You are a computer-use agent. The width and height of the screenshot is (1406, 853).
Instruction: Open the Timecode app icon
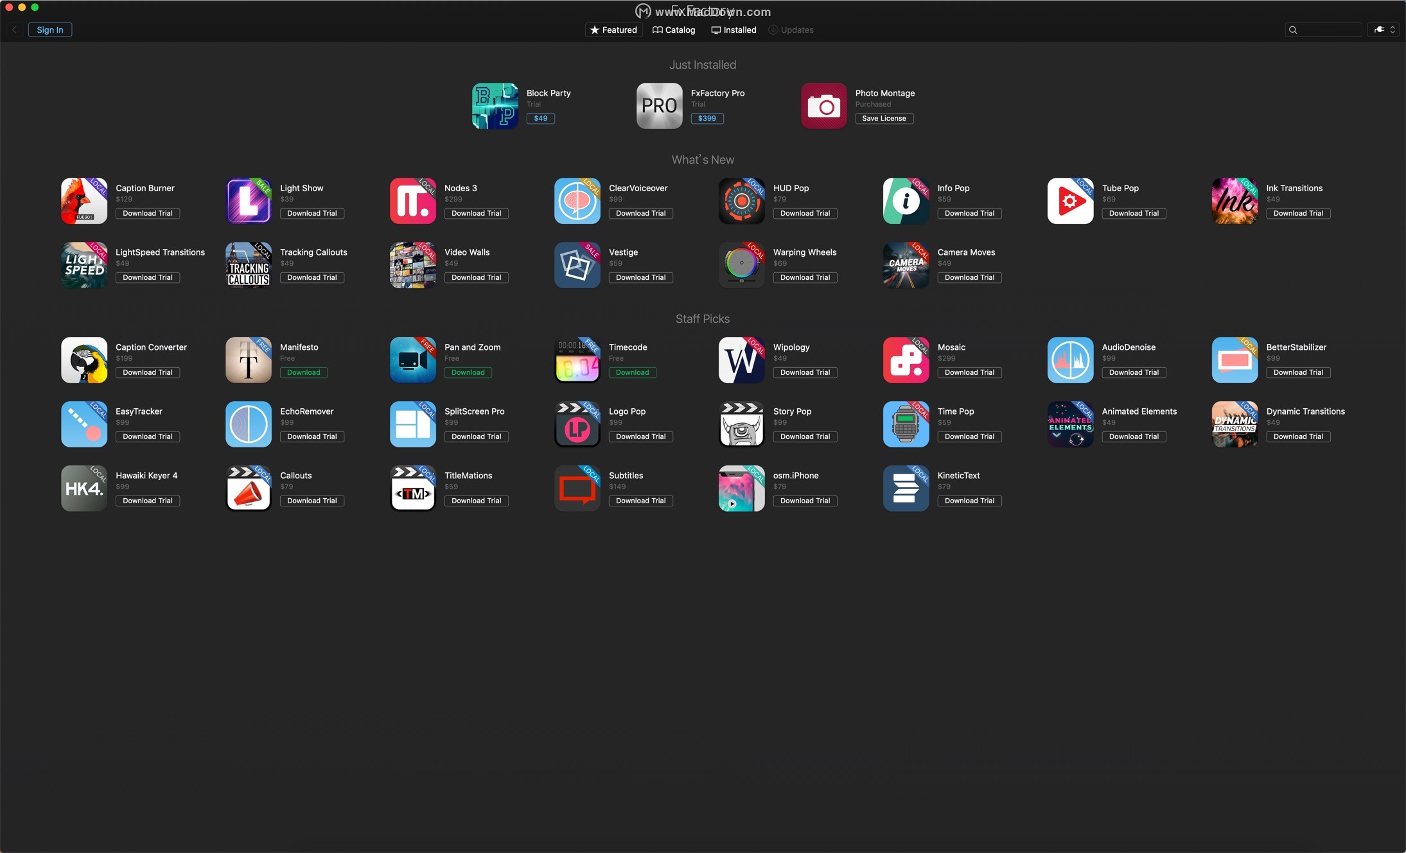577,360
